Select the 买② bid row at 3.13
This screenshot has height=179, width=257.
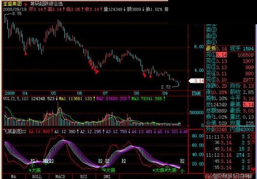(230, 61)
